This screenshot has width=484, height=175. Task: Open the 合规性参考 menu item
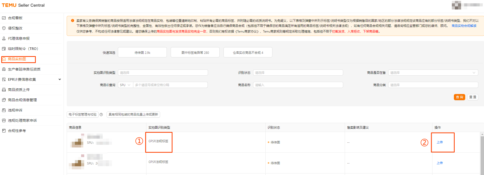click(17, 131)
